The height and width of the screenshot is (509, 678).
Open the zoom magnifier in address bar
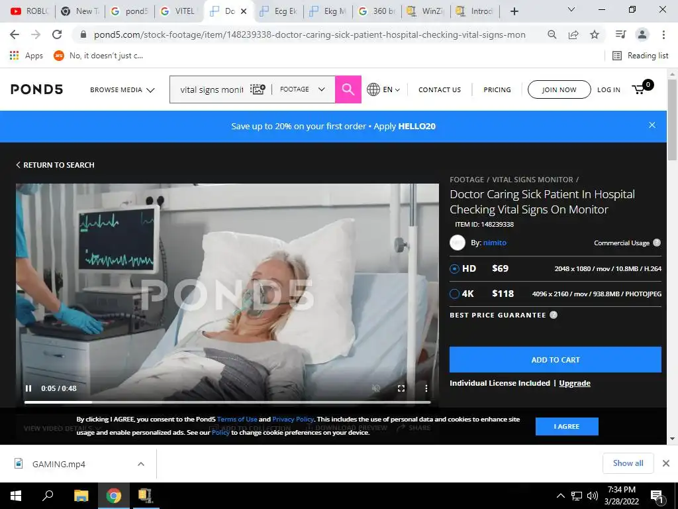click(x=552, y=34)
